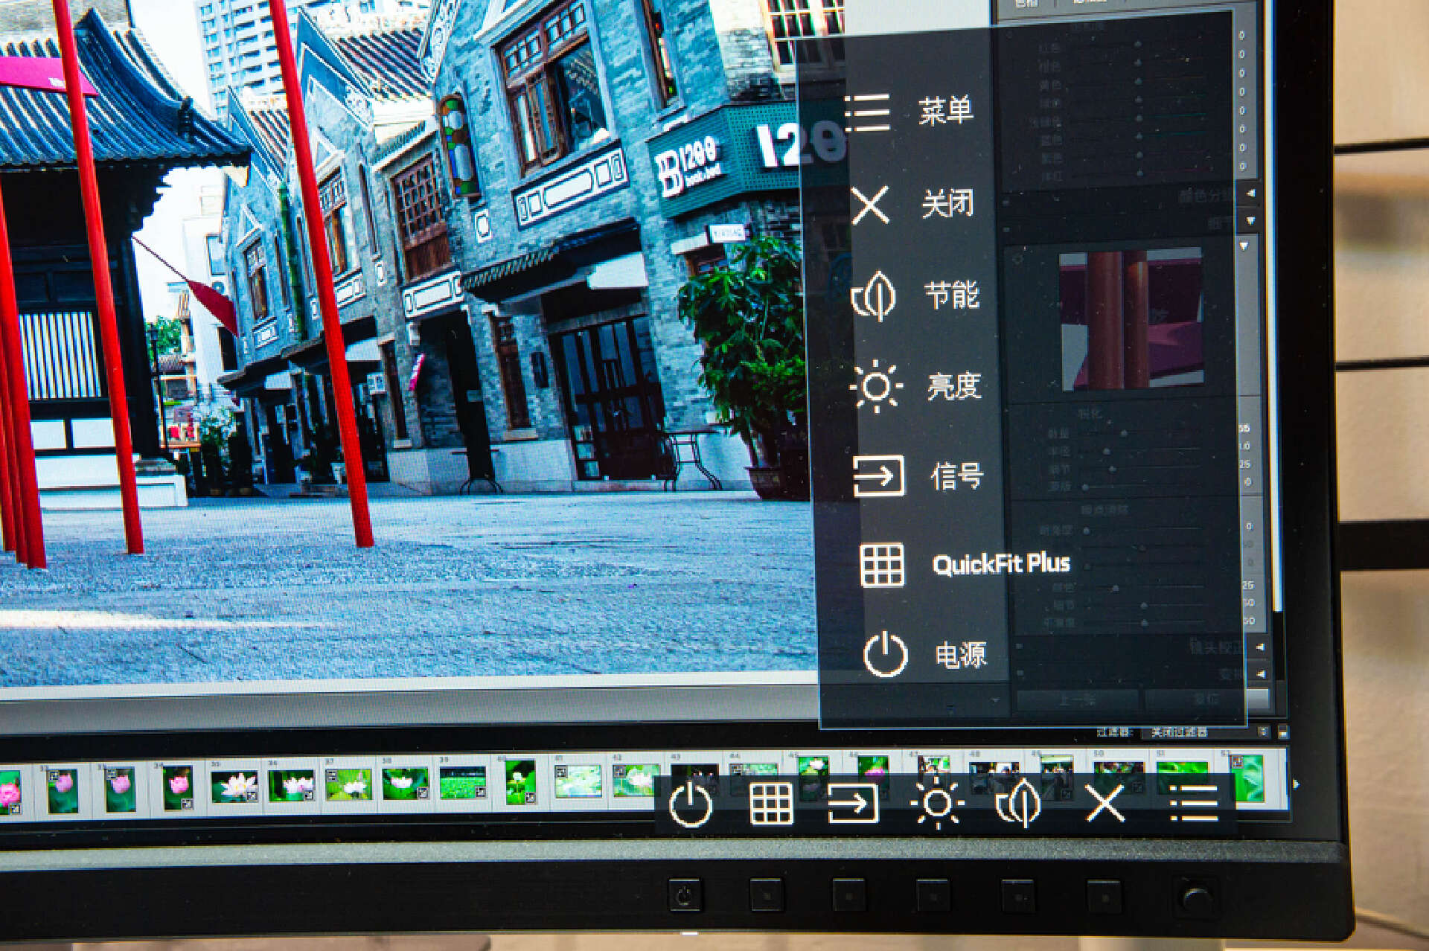Close the OSD using the bottom bar X icon
Image resolution: width=1429 pixels, height=951 pixels.
point(1104,804)
